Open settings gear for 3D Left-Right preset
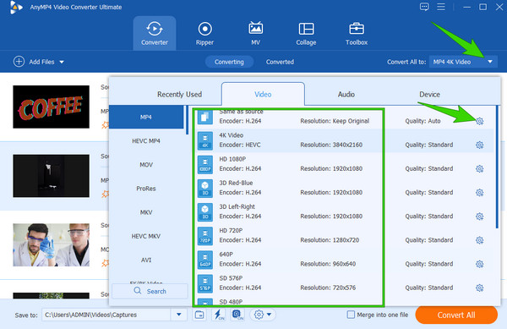The height and width of the screenshot is (329, 507). [479, 217]
